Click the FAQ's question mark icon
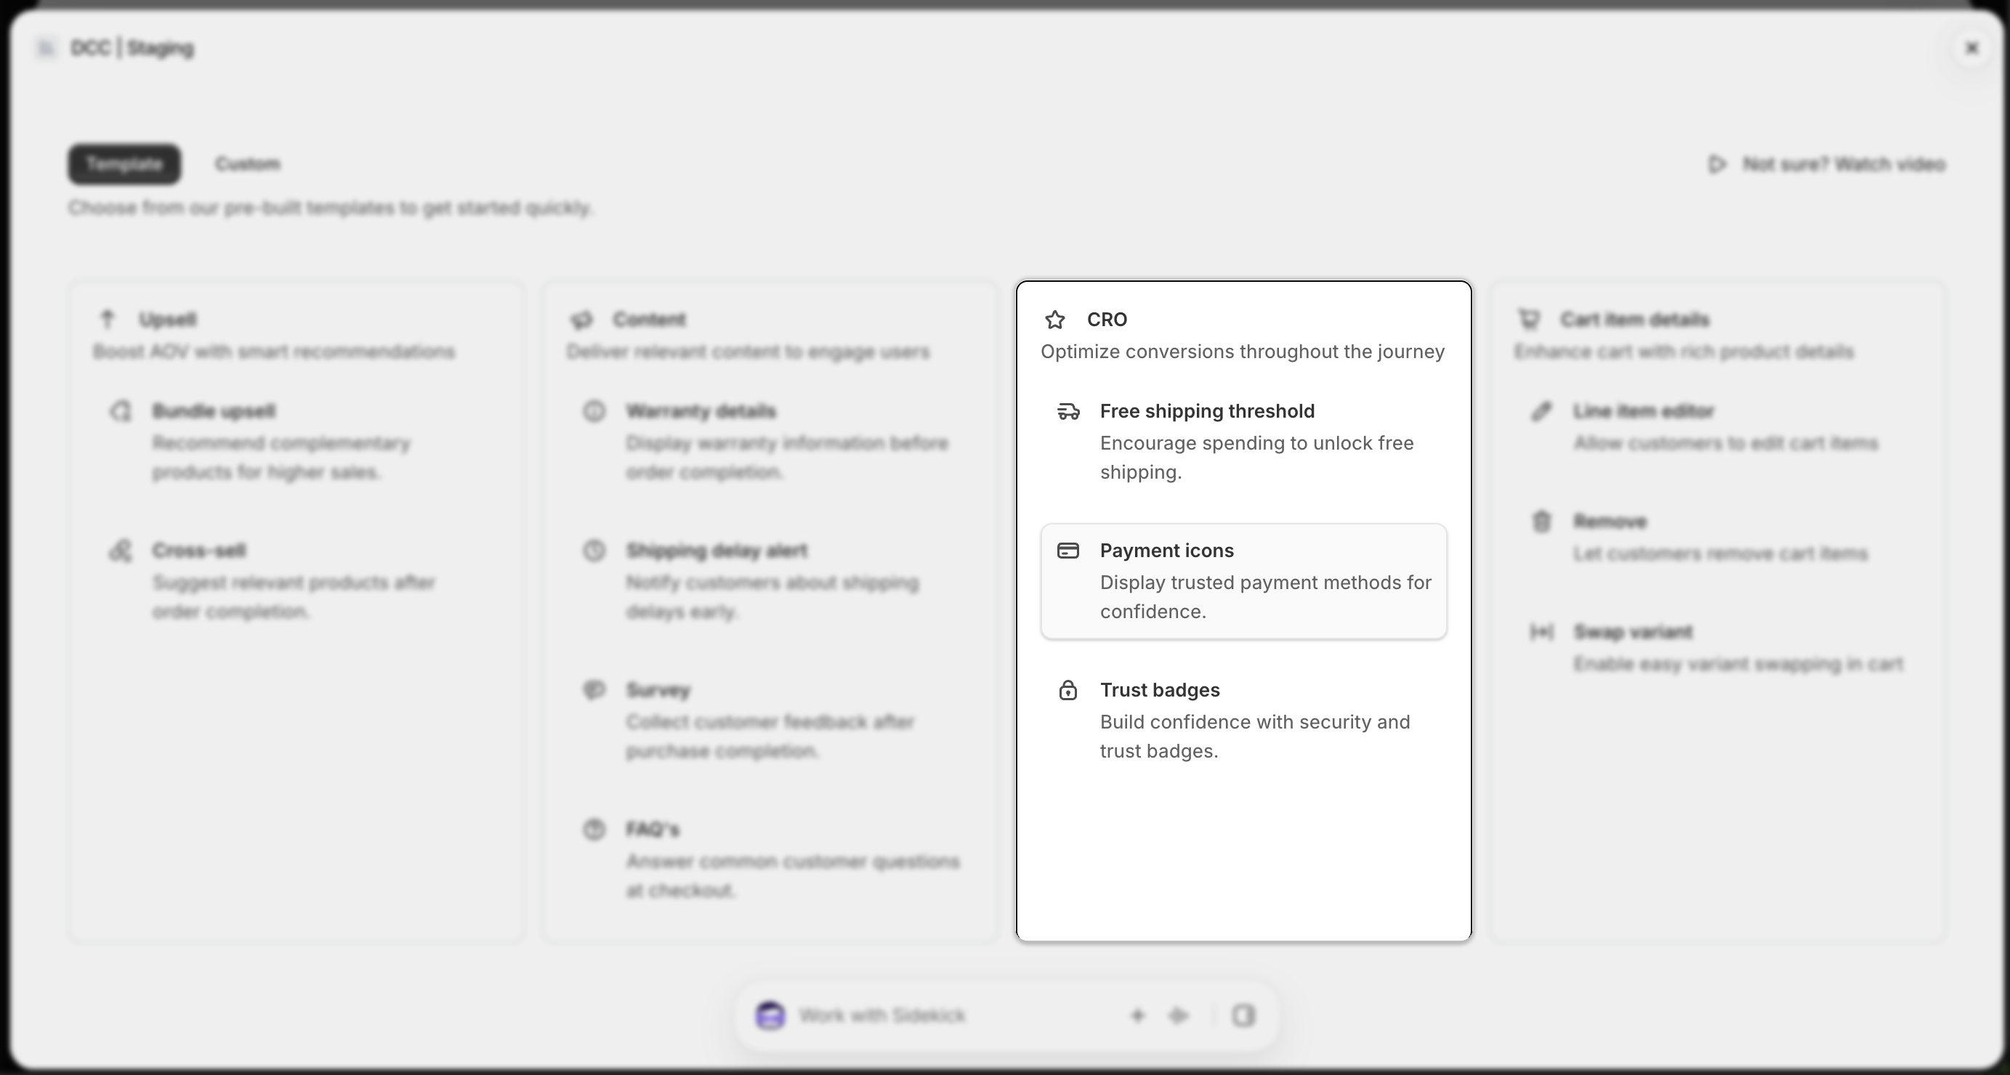Screen dimensions: 2010x1075 (x=594, y=829)
